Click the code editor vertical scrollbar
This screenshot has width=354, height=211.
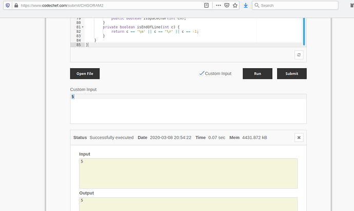tap(304, 32)
